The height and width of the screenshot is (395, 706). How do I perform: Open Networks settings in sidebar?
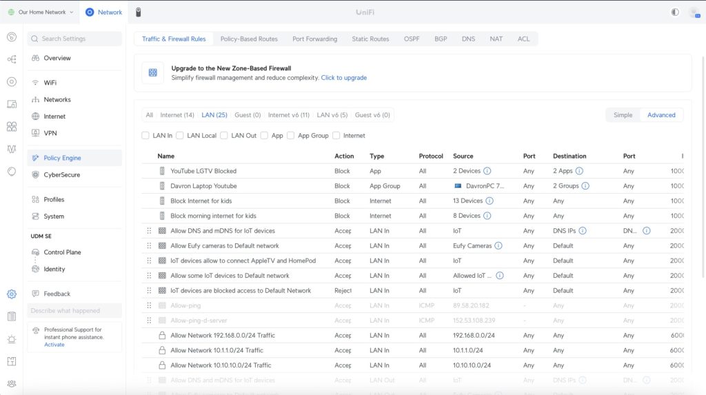pyautogui.click(x=74, y=99)
